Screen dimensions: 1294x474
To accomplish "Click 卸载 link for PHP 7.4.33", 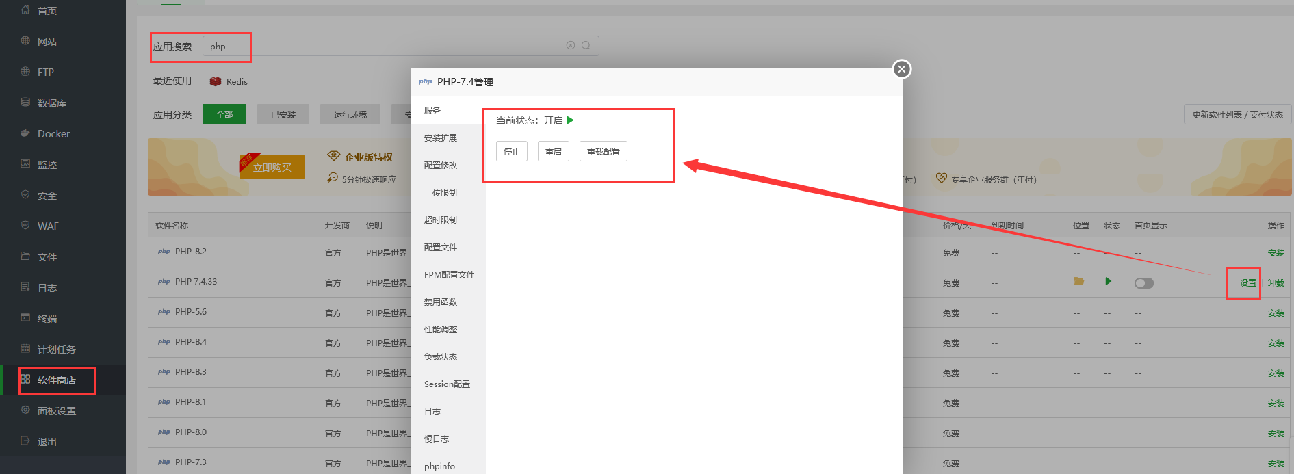I will 1276,283.
